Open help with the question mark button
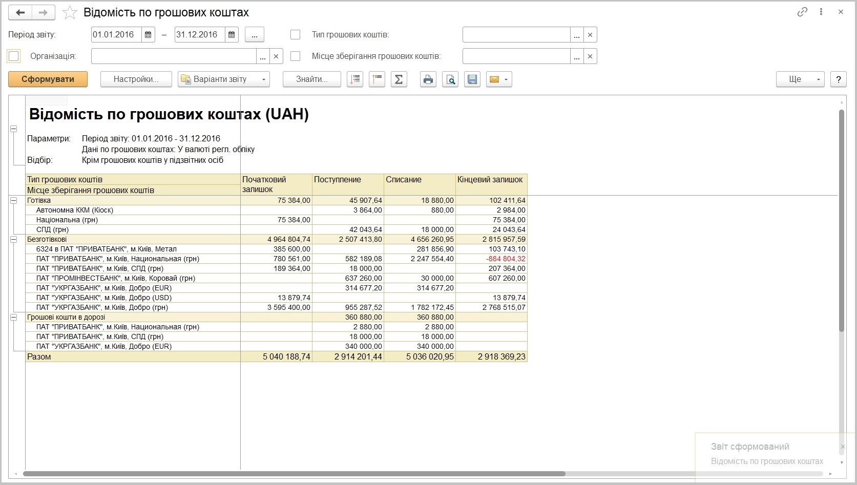 point(838,79)
